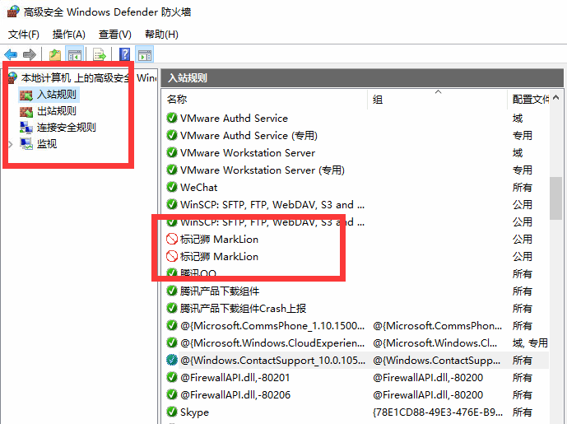This screenshot has height=424, width=567.
Task: Select 出站规则 in the left tree
Action: pyautogui.click(x=56, y=111)
